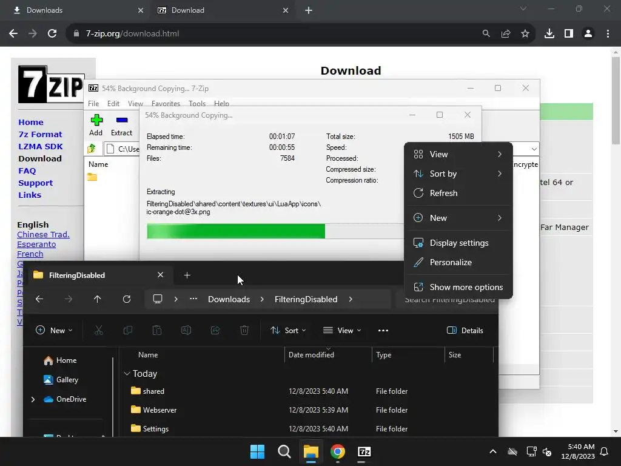The height and width of the screenshot is (466, 621).
Task: Open the Sort dropdown in Explorer toolbar
Action: point(288,331)
